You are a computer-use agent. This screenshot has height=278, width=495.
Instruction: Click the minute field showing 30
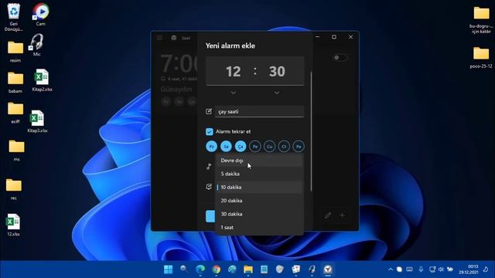click(277, 72)
